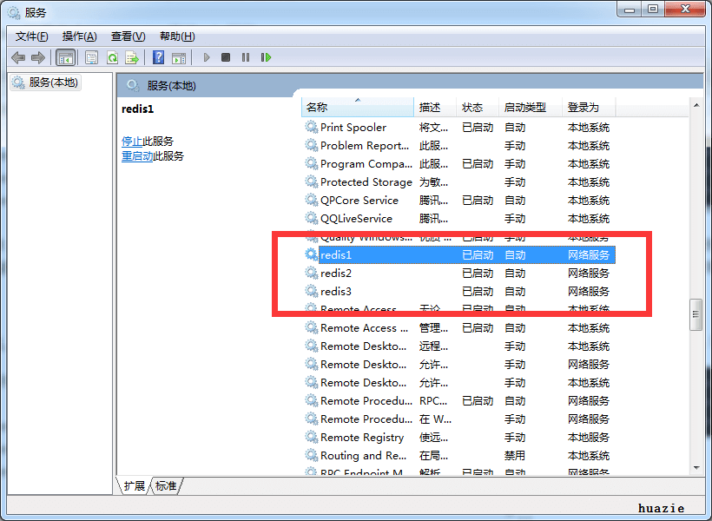Select the QPCore Service row
Screen dimensions: 712x521
pyautogui.click(x=458, y=201)
